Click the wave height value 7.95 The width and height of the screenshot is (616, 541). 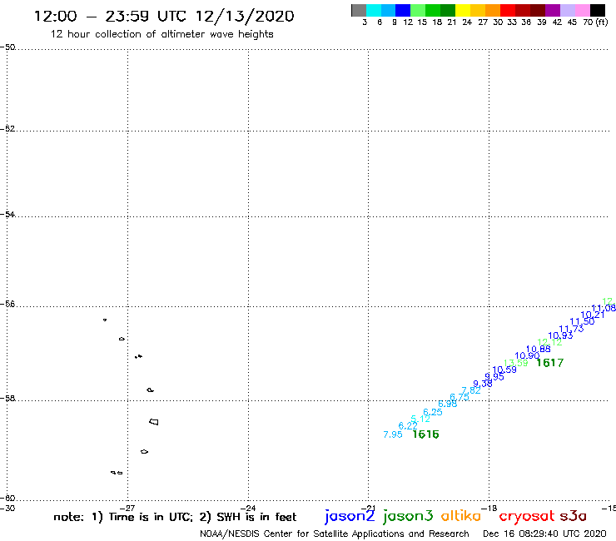click(393, 434)
